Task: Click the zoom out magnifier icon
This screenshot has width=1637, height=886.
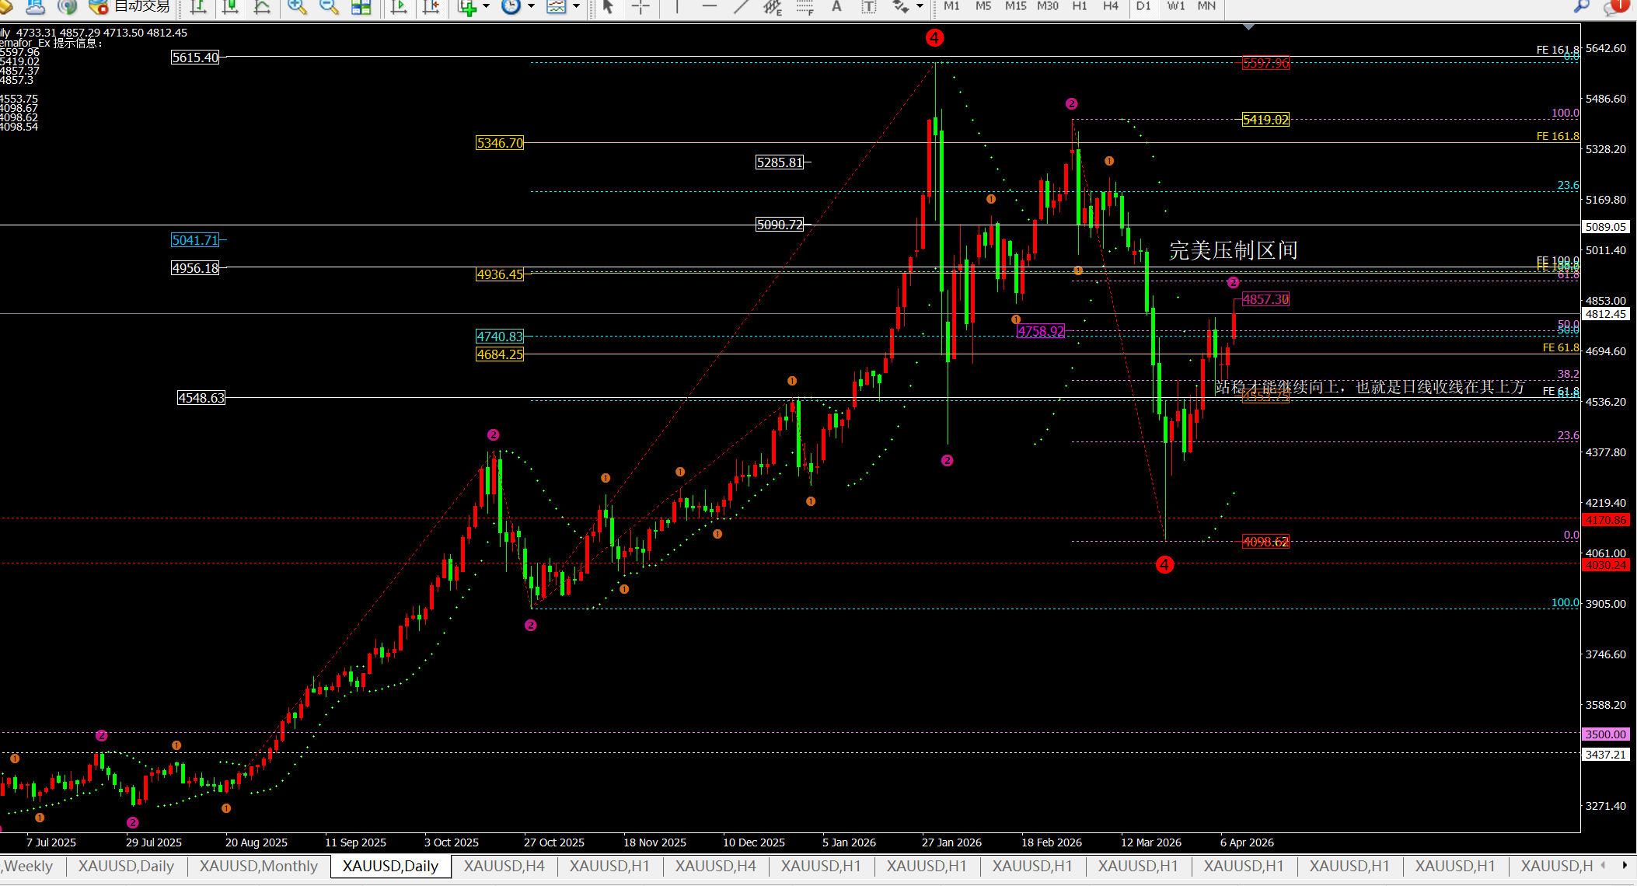Action: coord(329,6)
